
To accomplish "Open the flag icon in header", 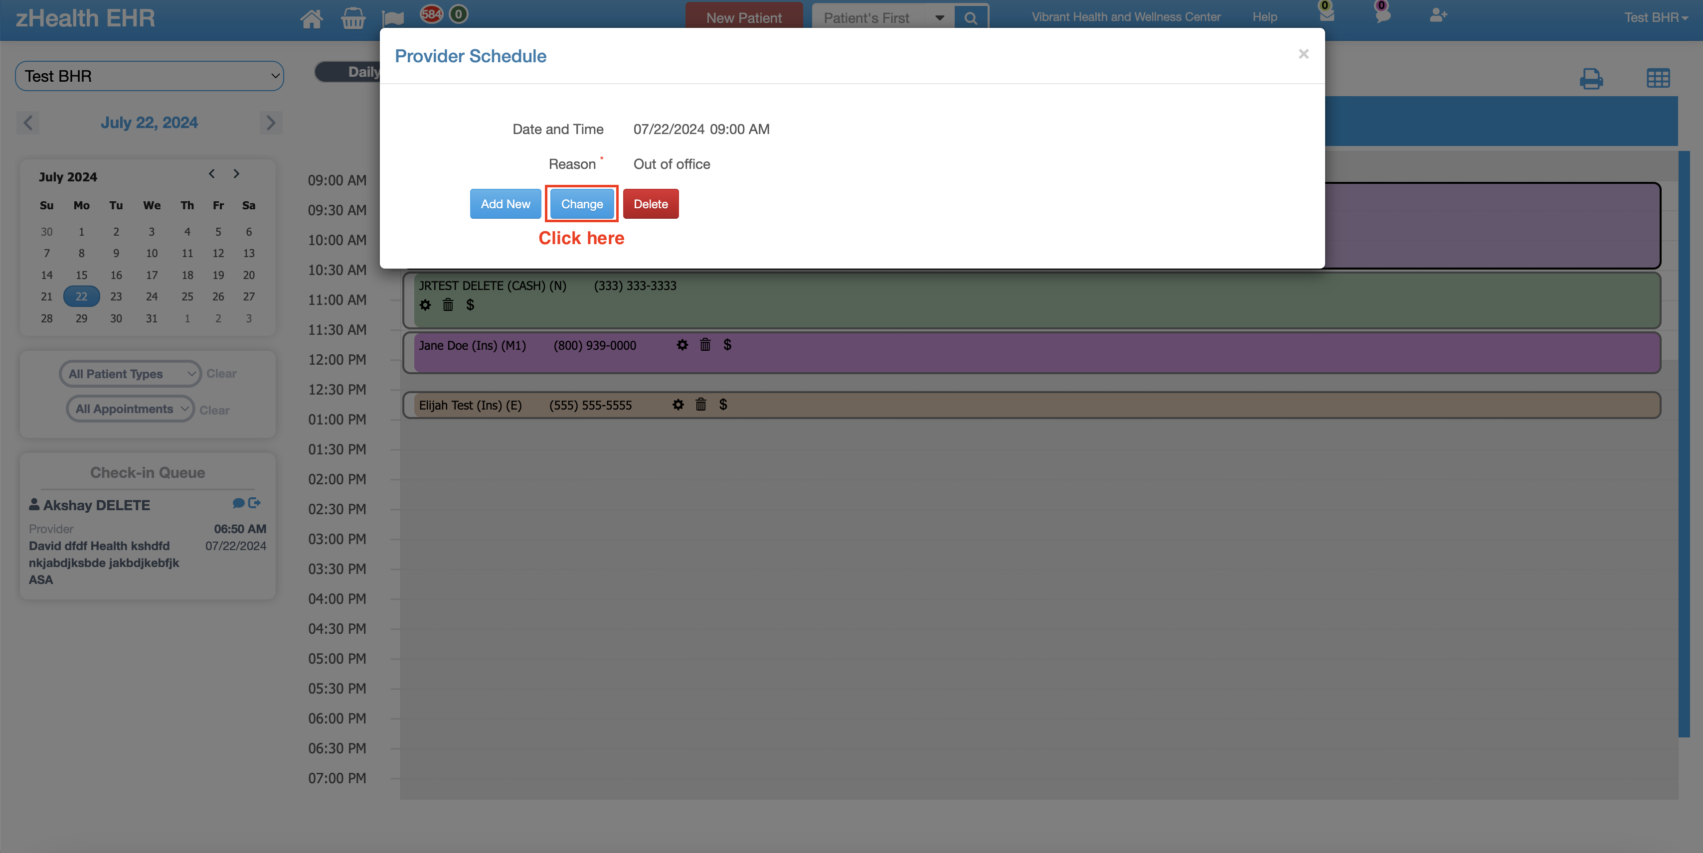I will (393, 18).
